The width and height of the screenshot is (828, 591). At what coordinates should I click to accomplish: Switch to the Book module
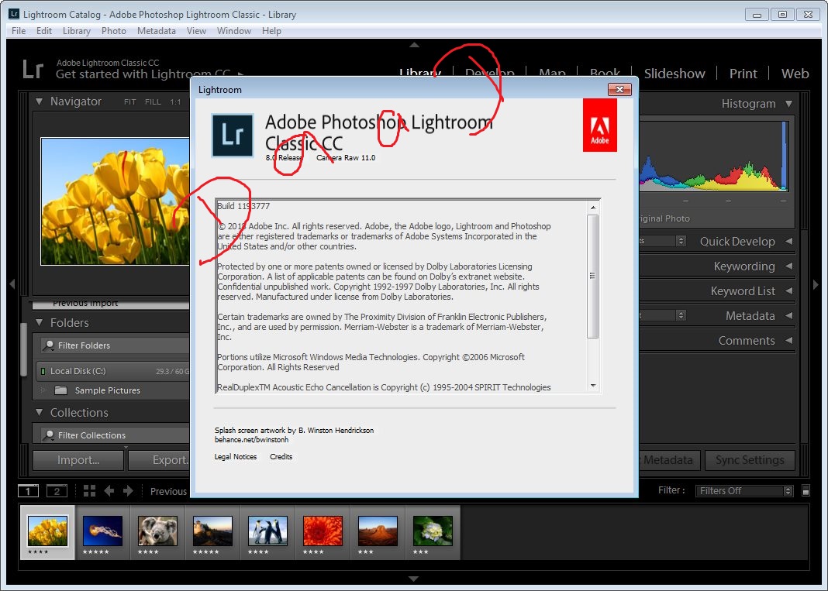click(x=605, y=73)
